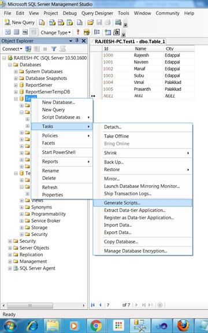208x333 pixels.
Task: Click the Add/Remove Group By icon
Action: [97, 32]
